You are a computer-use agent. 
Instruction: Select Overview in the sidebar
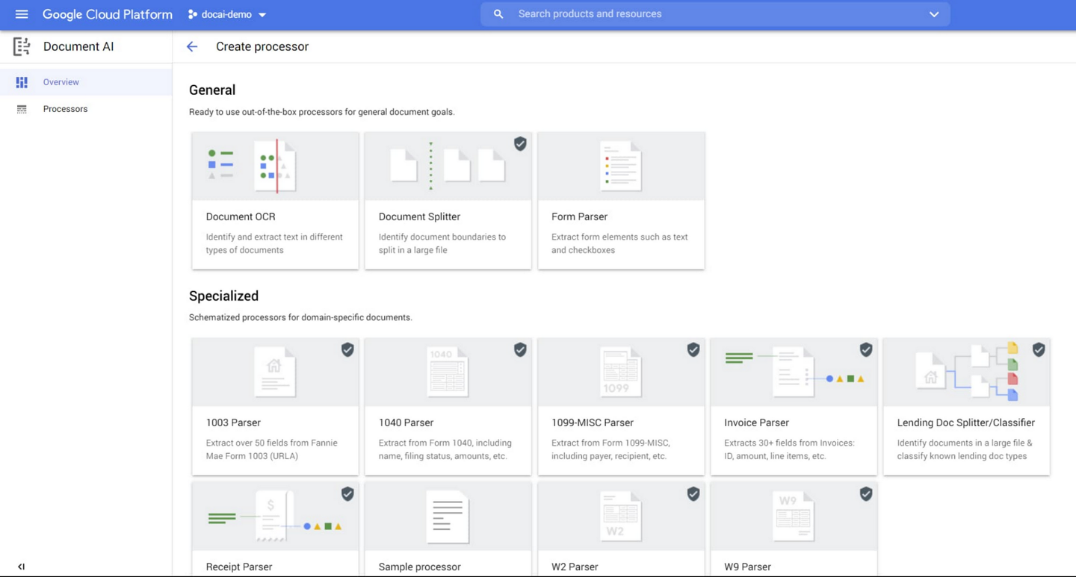61,82
